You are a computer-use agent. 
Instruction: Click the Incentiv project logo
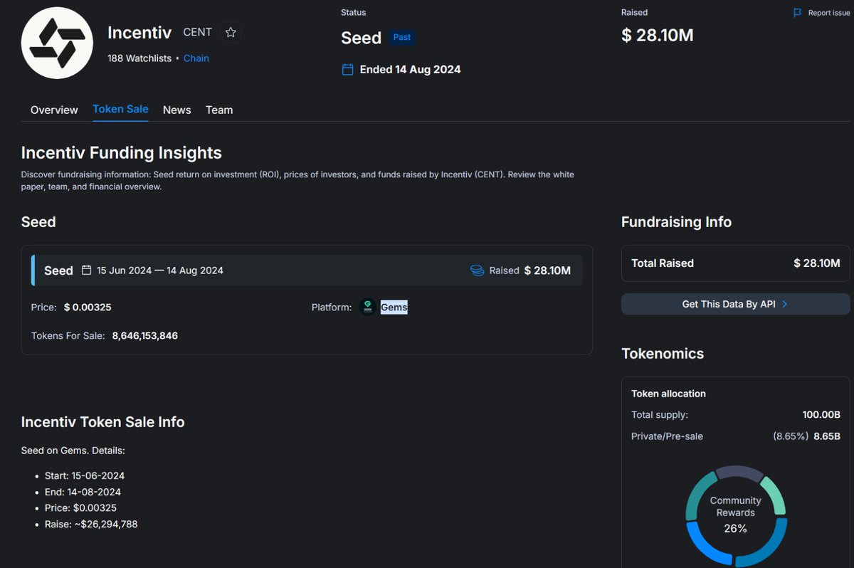pos(57,43)
